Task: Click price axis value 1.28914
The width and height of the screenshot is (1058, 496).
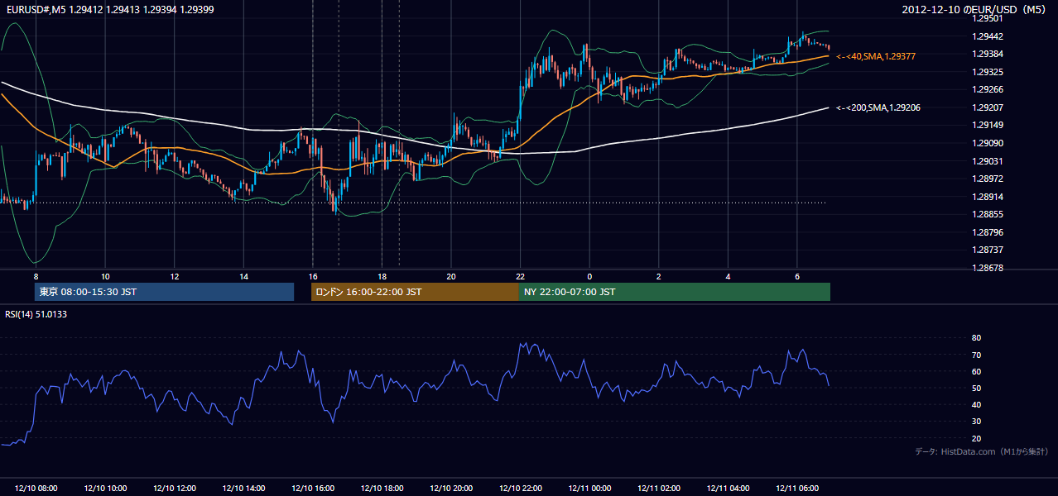Action: (988, 197)
